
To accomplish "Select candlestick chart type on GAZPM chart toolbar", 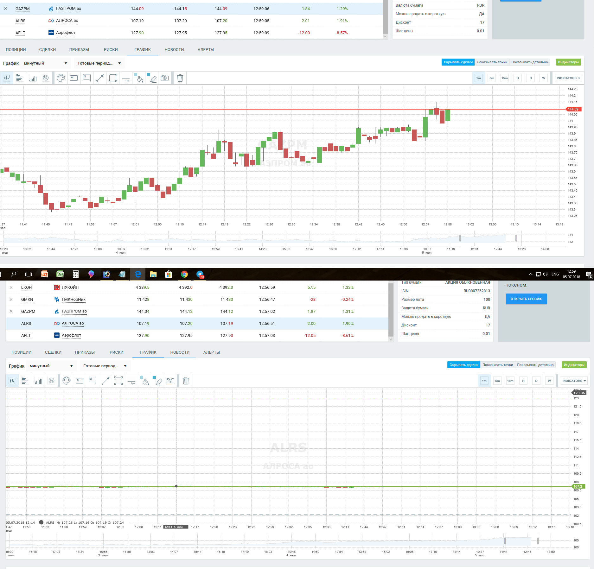I will 7,78.
